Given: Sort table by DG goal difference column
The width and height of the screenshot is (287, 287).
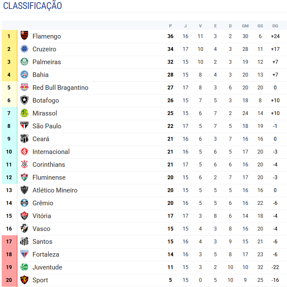Looking at the screenshot, I should point(275,26).
